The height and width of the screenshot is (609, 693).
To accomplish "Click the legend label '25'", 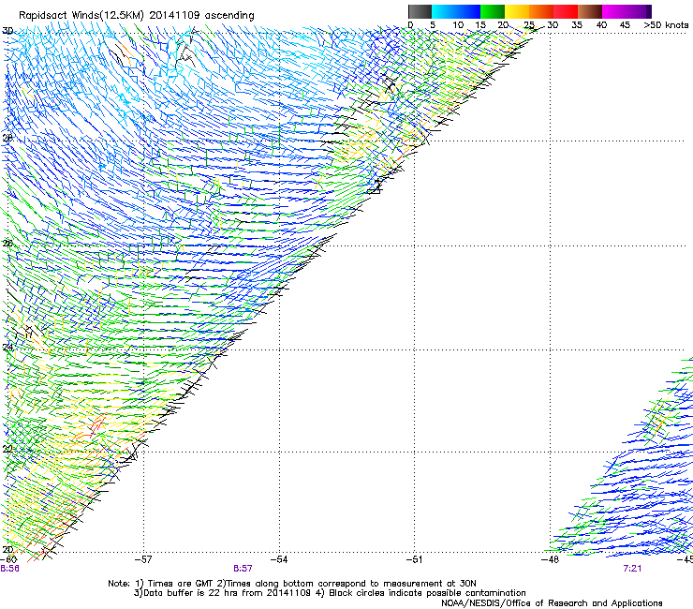I will pos(528,25).
